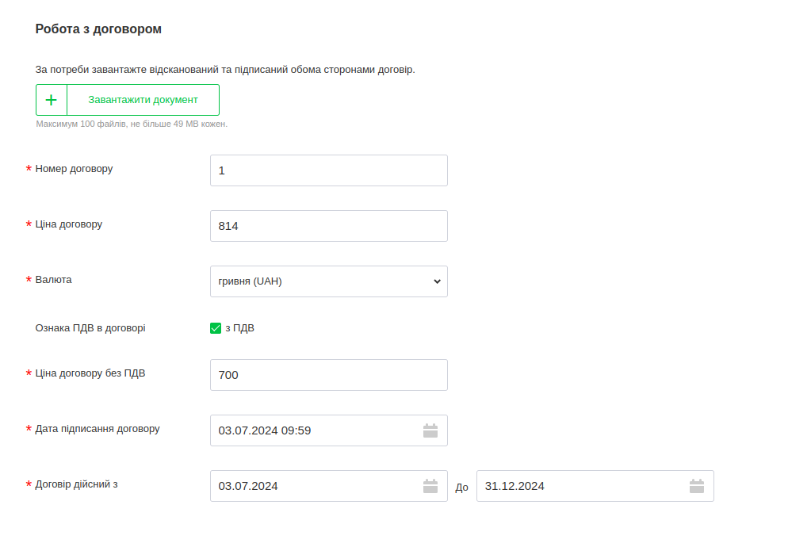Open calendar icon in 'Договір дійсний з' field

pos(430,486)
